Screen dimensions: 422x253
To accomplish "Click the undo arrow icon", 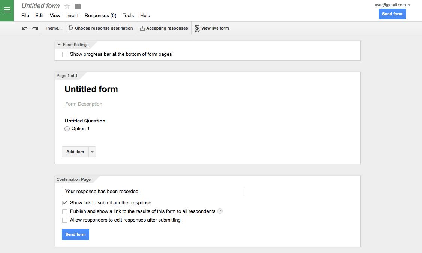I will pos(25,28).
